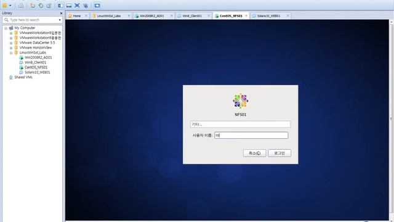Click the 로그인 login button
394x222 pixels.
279,153
